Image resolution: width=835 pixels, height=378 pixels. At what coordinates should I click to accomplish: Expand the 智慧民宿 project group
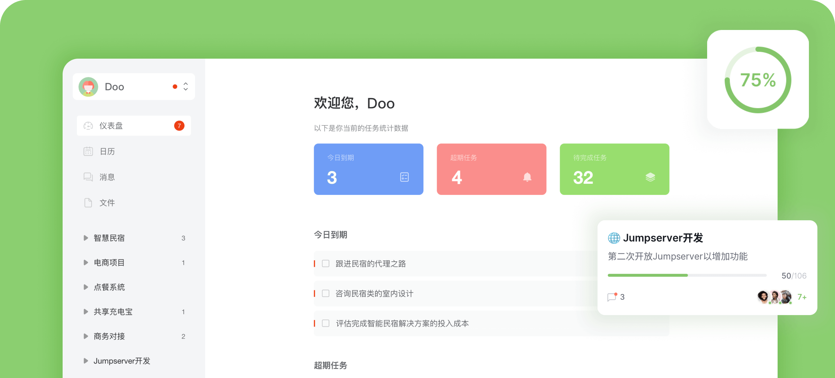click(x=86, y=238)
